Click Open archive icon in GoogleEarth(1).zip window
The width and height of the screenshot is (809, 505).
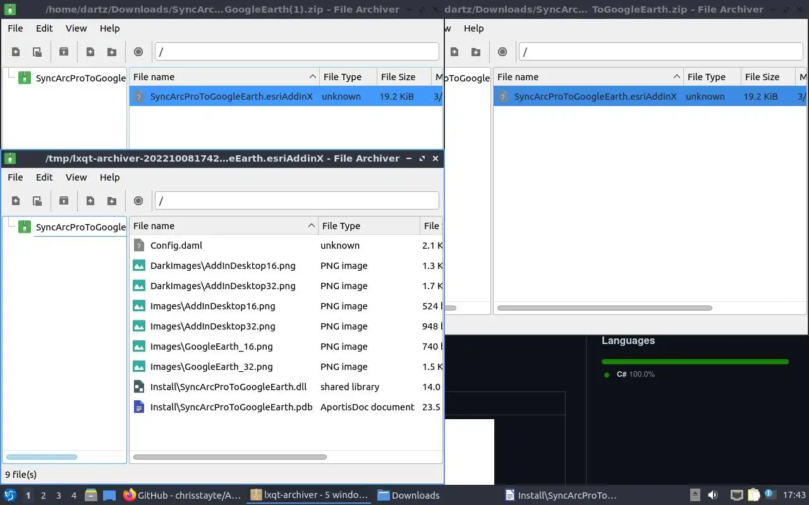click(37, 52)
